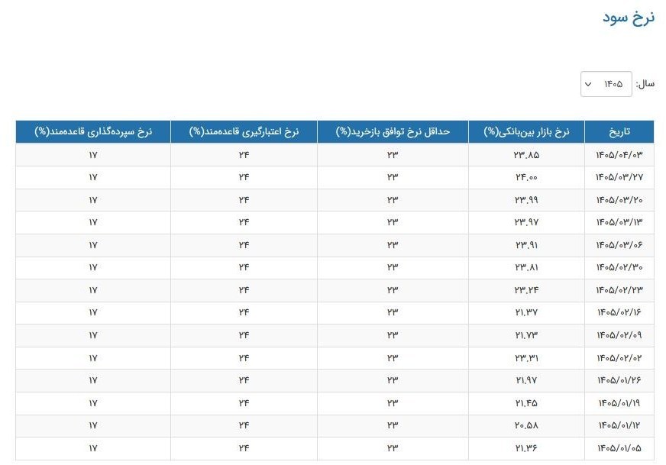Viewport: 666px width, 465px height.
Task: Select date cell ۱۴۰۵/۰۲/۱۶
Action: point(619,312)
